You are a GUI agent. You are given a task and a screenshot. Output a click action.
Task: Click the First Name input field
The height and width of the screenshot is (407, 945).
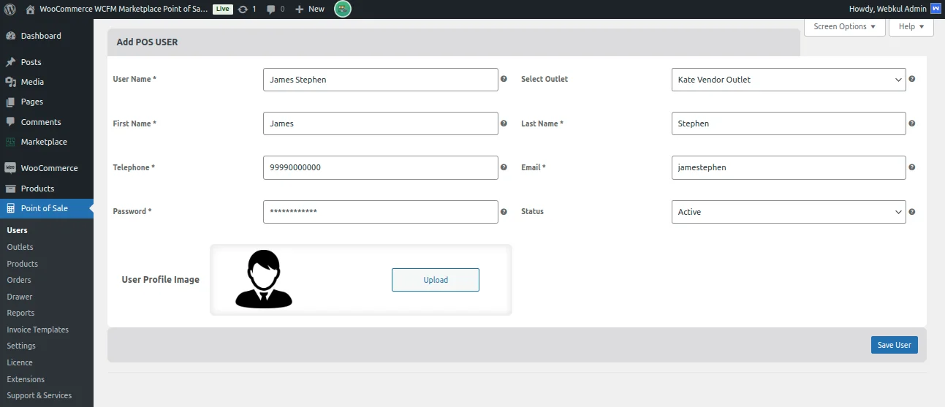pos(380,123)
